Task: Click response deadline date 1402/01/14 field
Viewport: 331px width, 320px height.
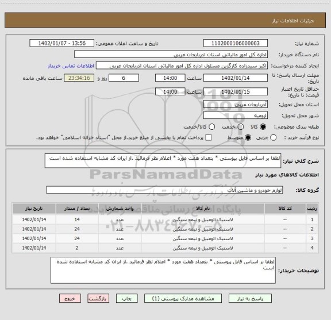Action: (236, 78)
